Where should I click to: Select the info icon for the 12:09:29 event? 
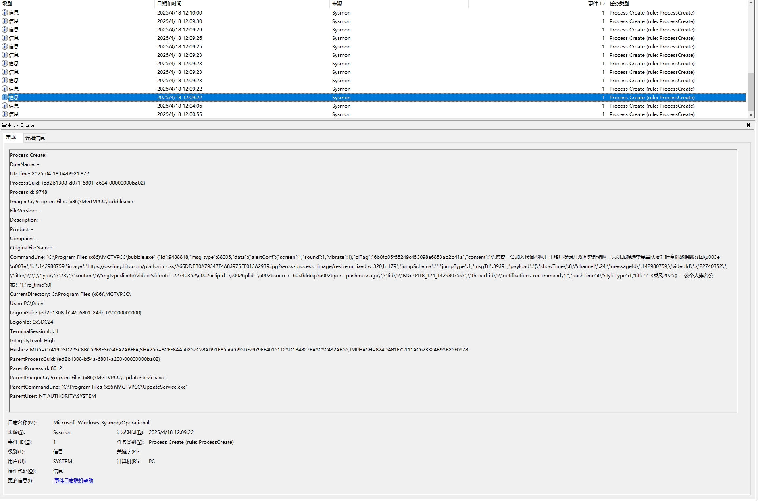pos(5,29)
